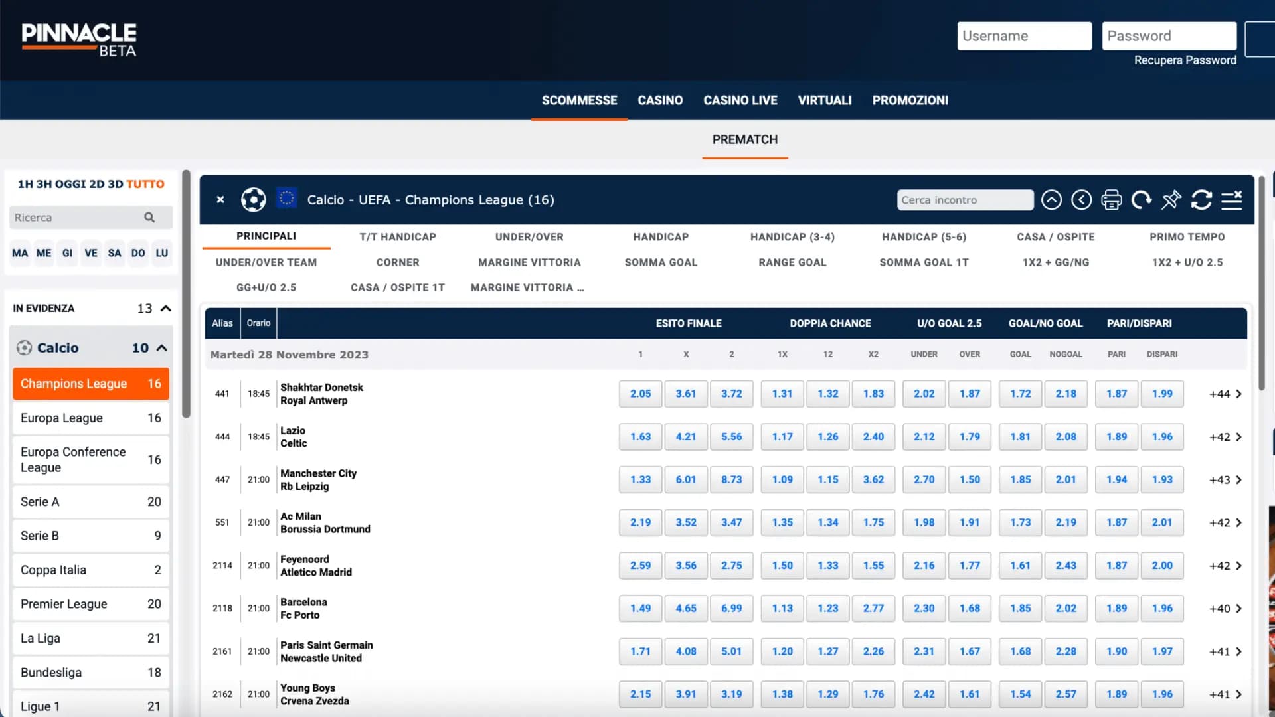
Task: Click the search magnifier in Ricerca box
Action: point(149,218)
